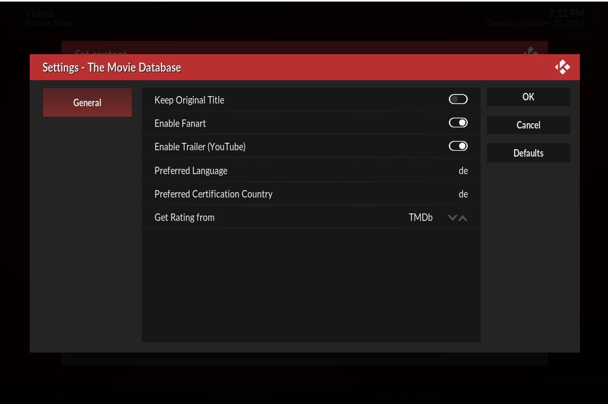
Task: Click the Get Rating from label
Action: [x=184, y=218]
